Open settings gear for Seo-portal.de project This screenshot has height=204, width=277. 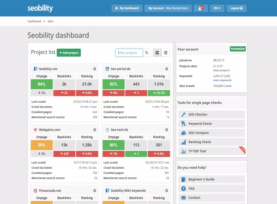[x=166, y=69]
